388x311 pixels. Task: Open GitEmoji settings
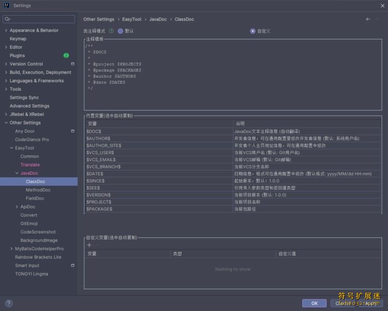point(29,223)
